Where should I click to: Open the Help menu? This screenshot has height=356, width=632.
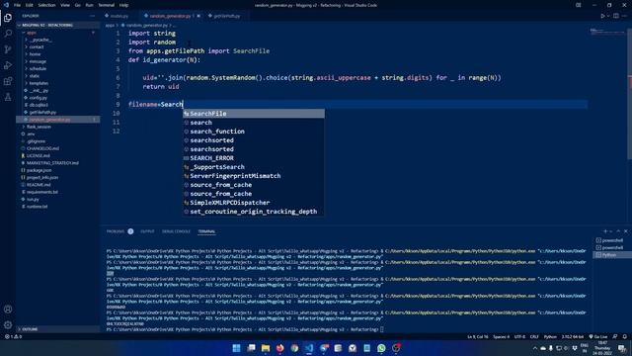pos(123,5)
